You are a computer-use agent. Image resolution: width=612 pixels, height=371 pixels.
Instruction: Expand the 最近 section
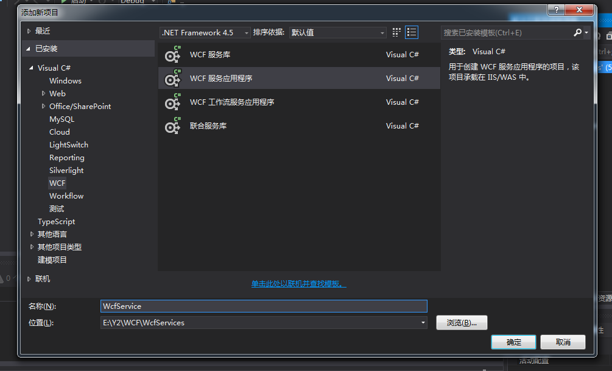pyautogui.click(x=29, y=31)
